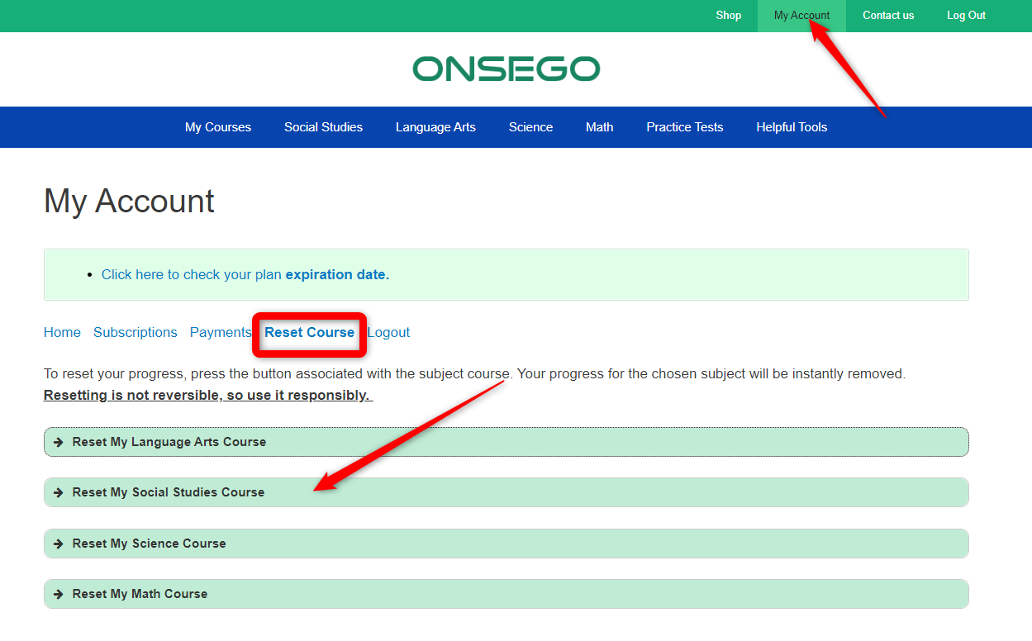Expand Reset My Science Course
Screen dimensions: 1032x641
click(506, 544)
